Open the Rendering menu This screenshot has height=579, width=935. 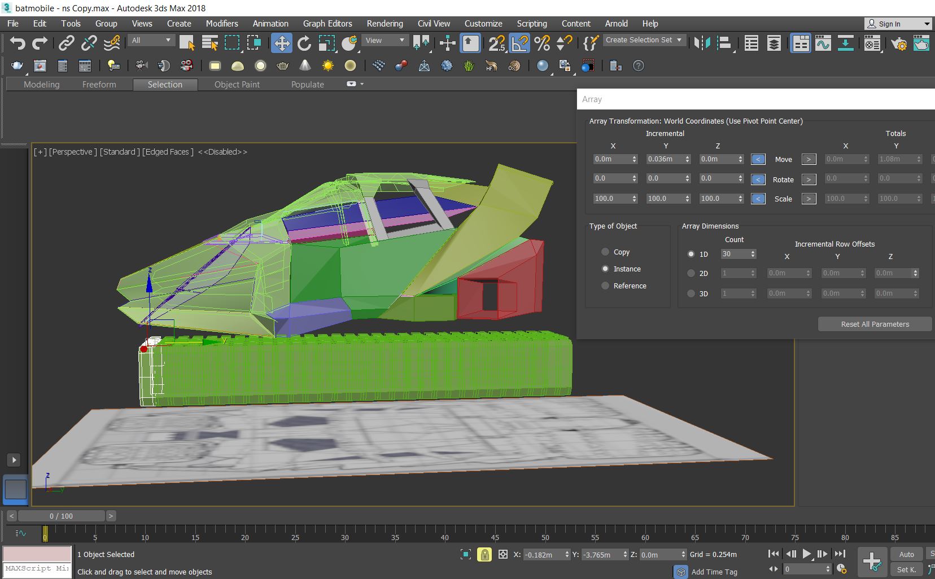point(385,24)
